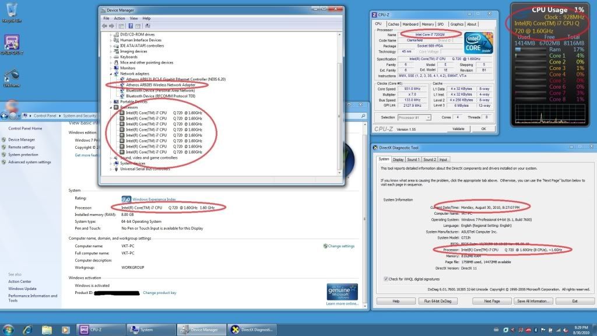Screen dimensions: 597x336
Task: Select Bluetooth Device (Personal Area Network)
Action: (x=160, y=90)
